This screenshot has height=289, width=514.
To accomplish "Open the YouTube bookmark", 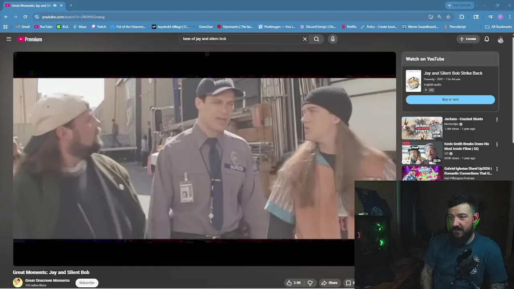I will point(43,27).
